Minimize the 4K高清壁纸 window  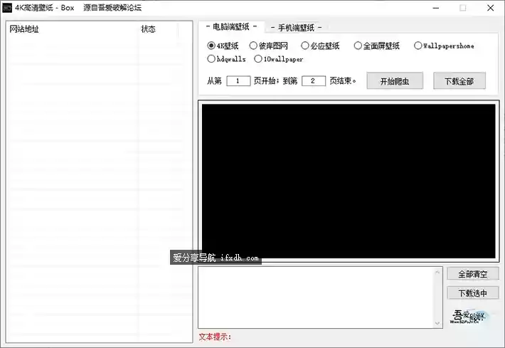(x=436, y=8)
